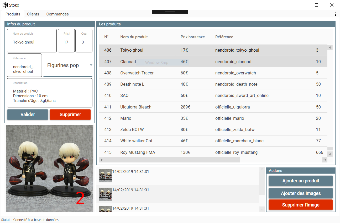
Task: Select the Mario product row
Action: click(x=213, y=118)
